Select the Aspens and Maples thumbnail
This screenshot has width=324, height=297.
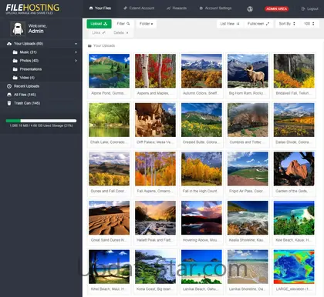pyautogui.click(x=155, y=71)
